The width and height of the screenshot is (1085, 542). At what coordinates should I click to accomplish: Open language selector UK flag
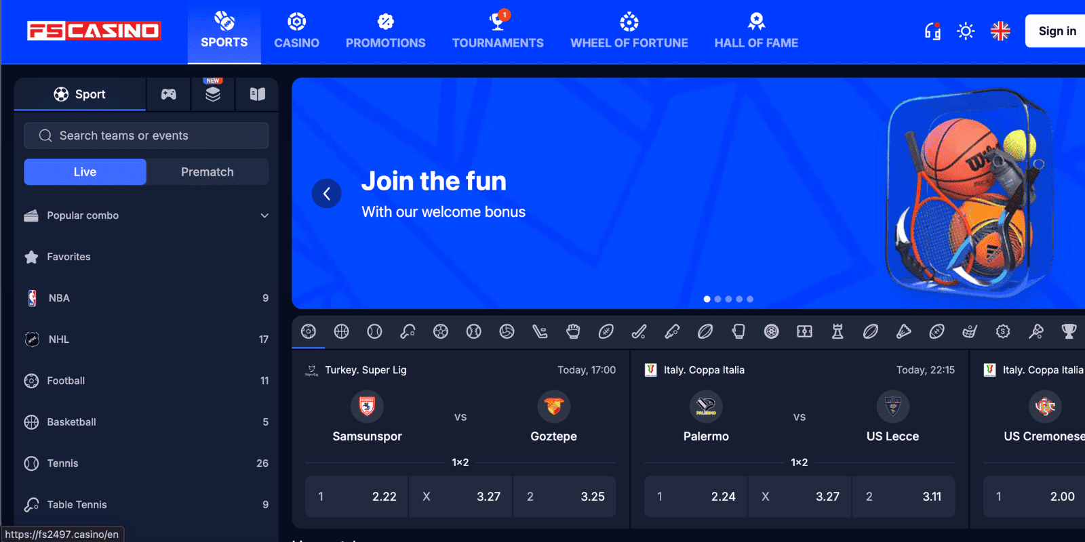(1000, 31)
